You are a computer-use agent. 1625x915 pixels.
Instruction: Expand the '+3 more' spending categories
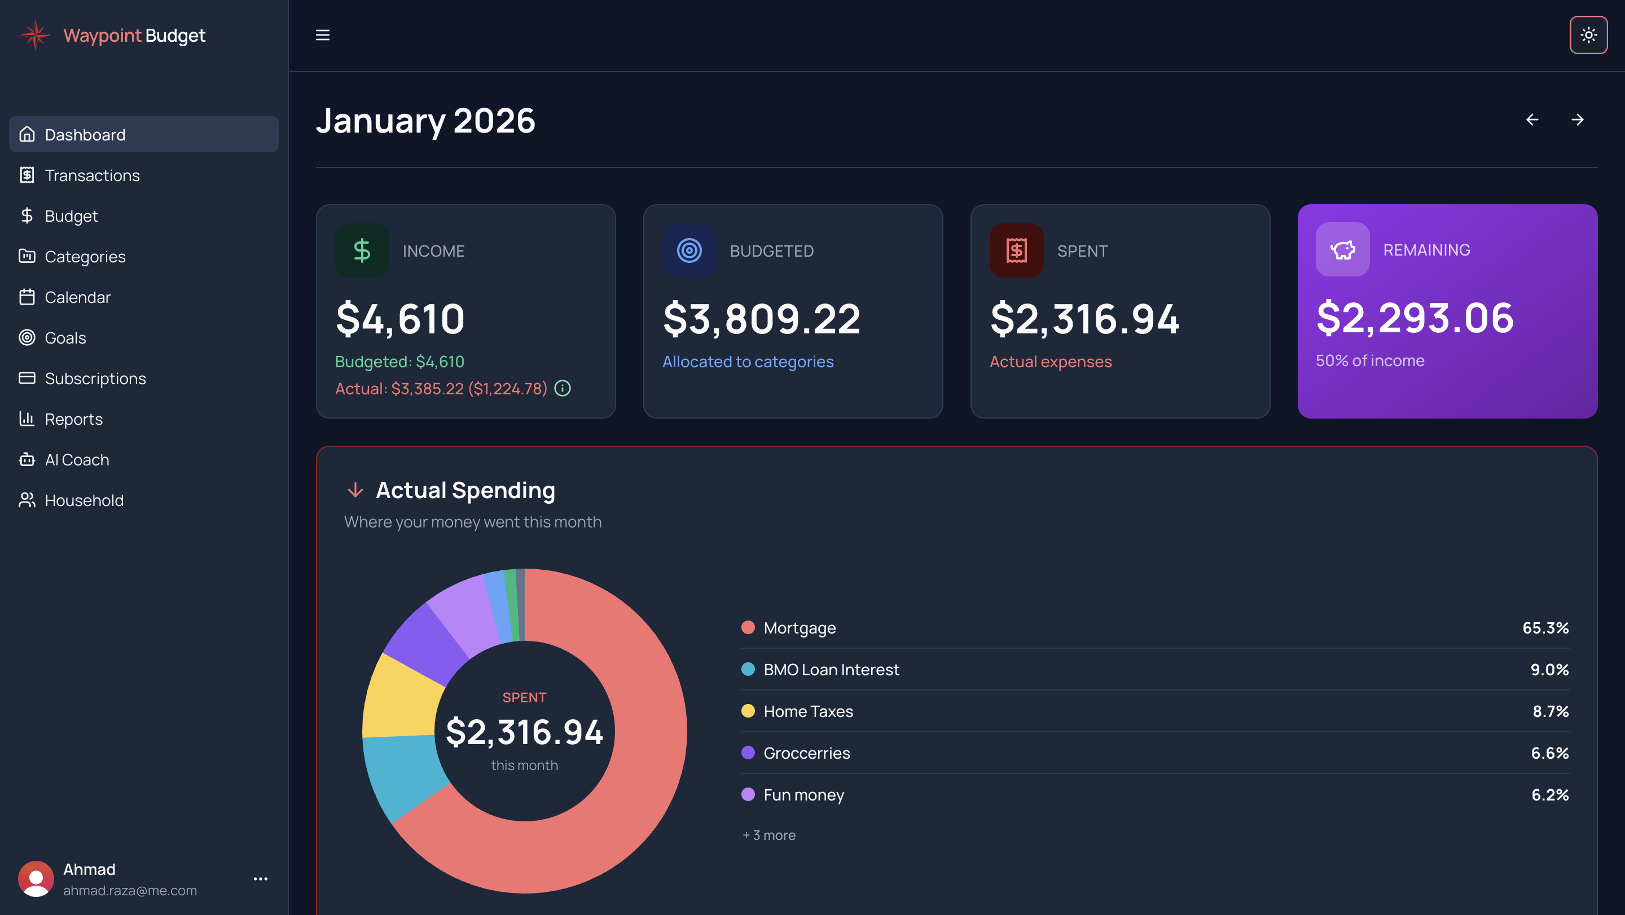pos(768,834)
